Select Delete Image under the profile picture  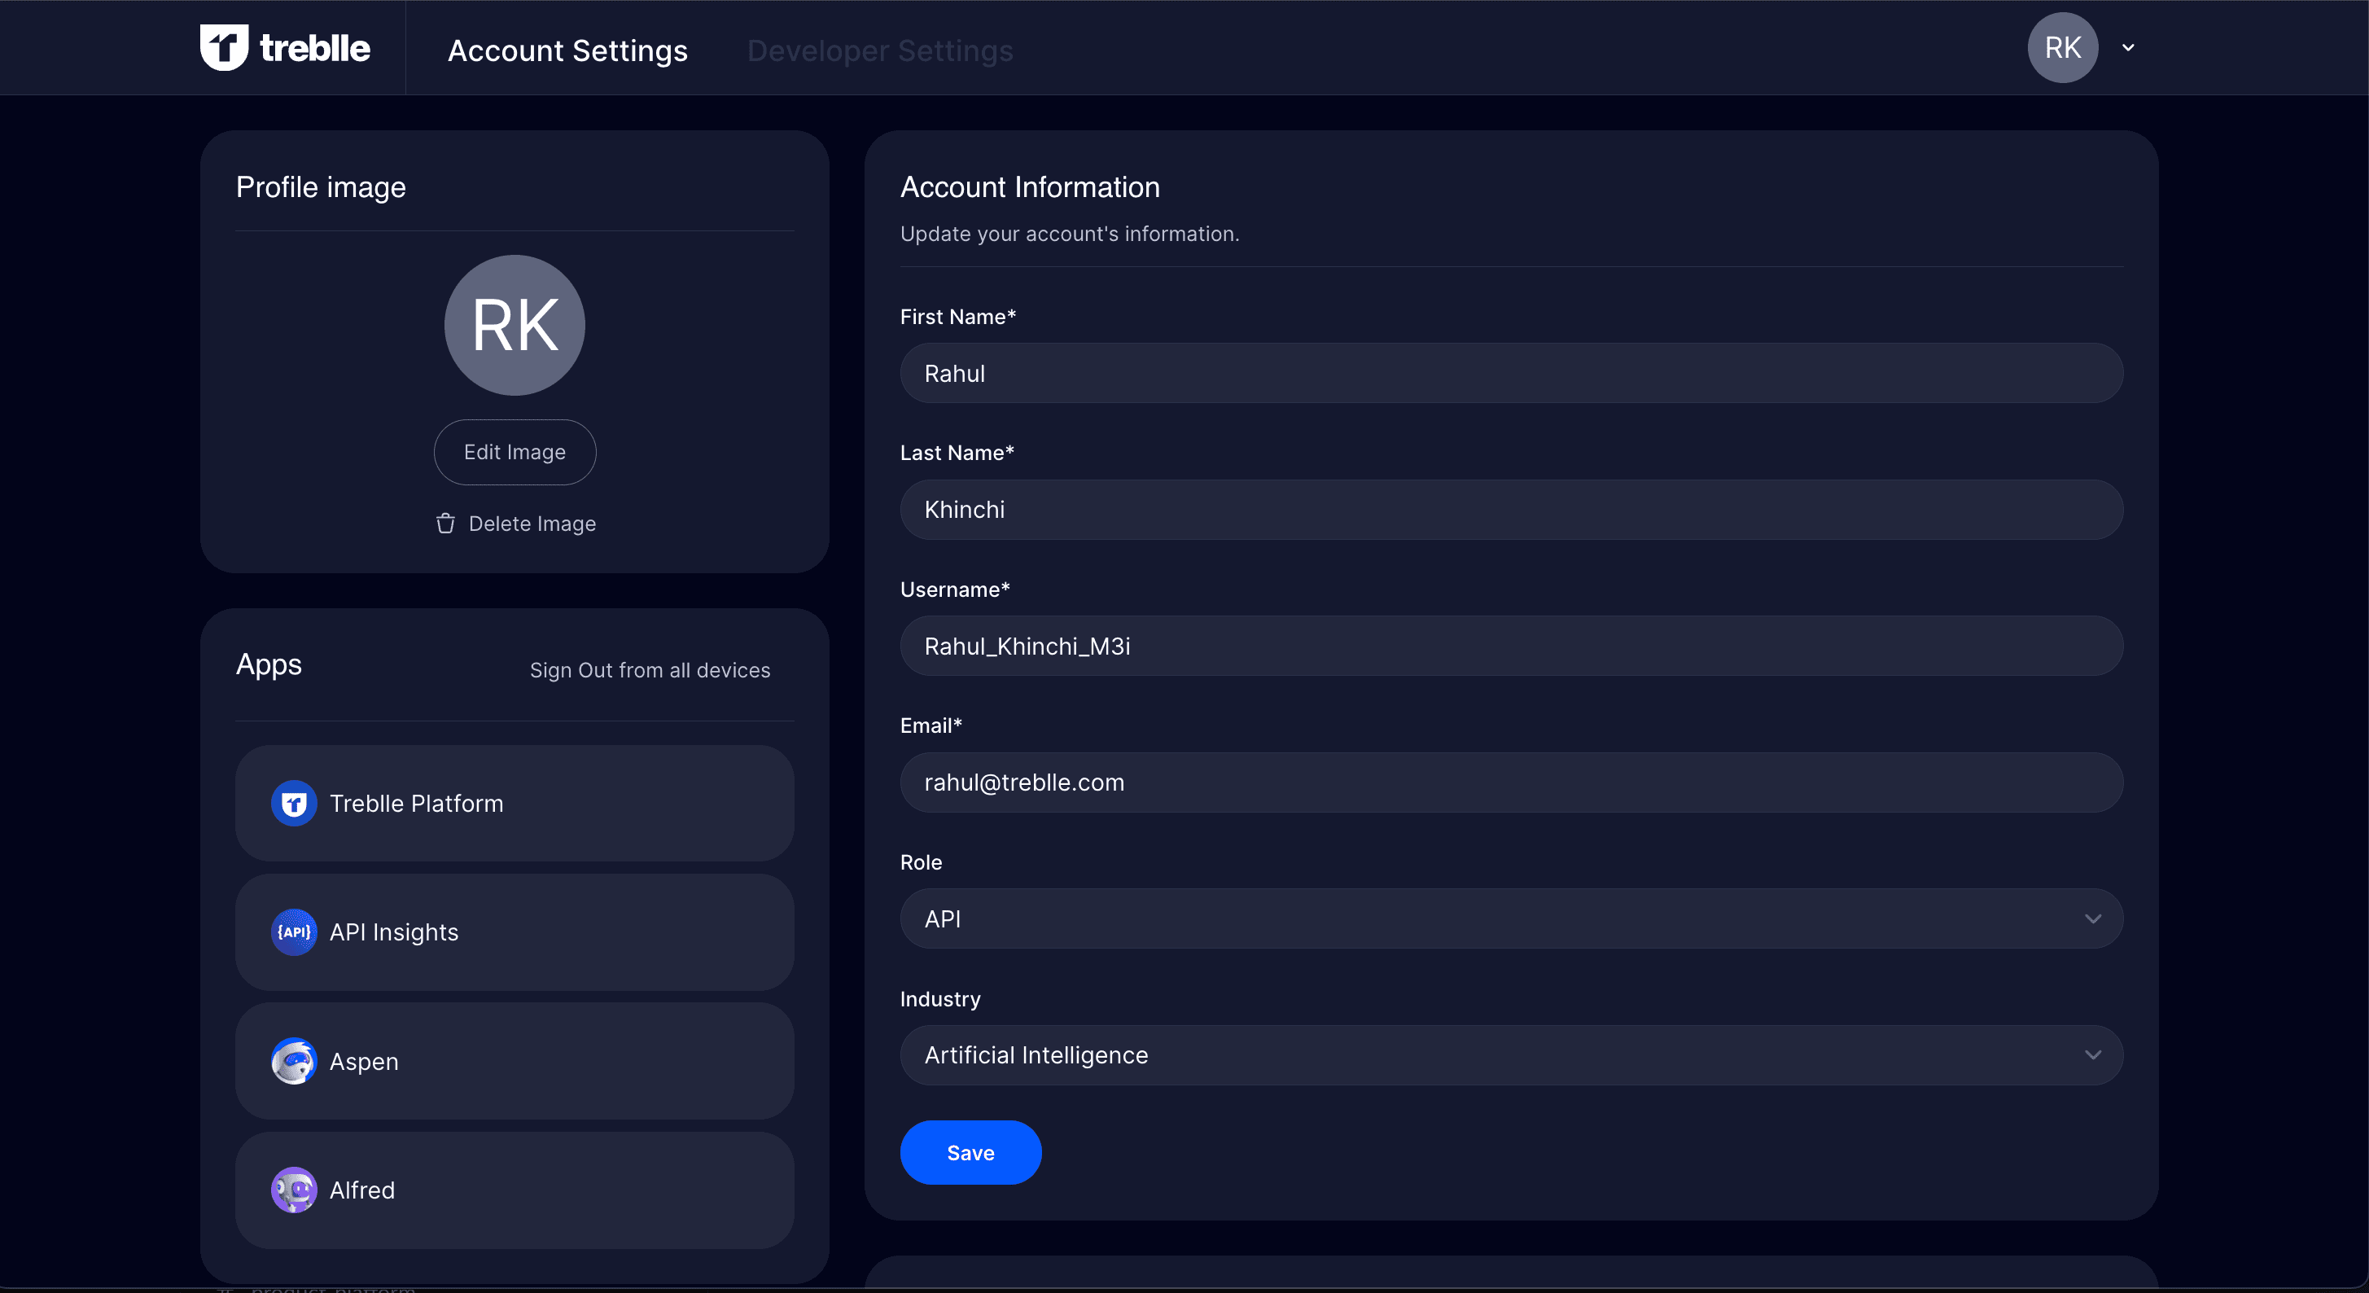[x=532, y=524]
